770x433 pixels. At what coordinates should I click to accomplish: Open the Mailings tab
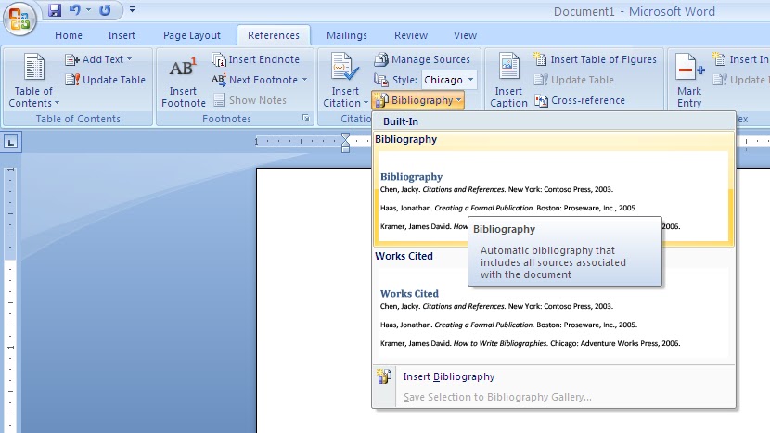point(347,35)
